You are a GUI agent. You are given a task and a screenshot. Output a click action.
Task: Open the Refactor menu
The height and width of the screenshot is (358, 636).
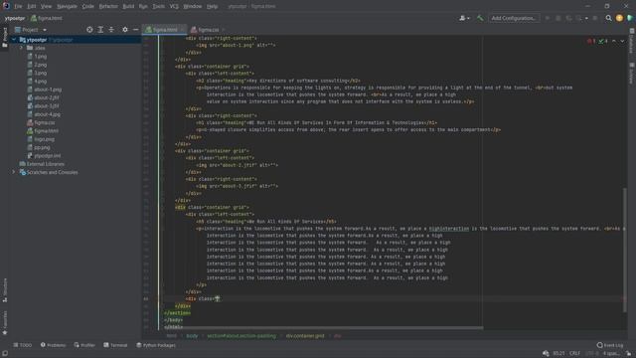click(108, 6)
